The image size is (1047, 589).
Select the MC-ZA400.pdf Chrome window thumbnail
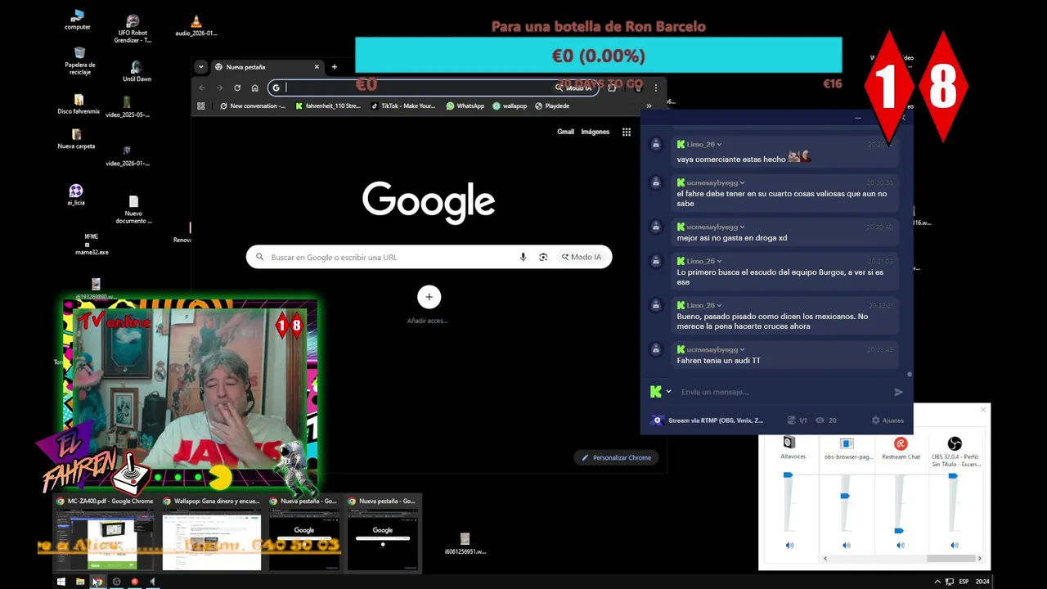pyautogui.click(x=104, y=533)
